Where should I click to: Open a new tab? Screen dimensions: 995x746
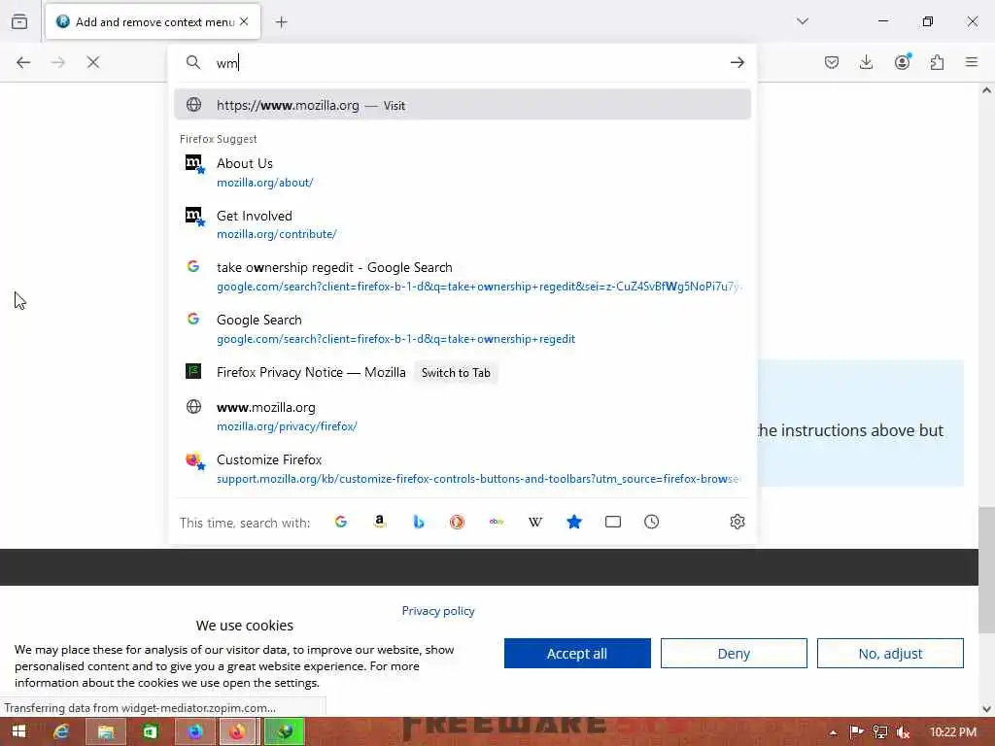(x=282, y=22)
